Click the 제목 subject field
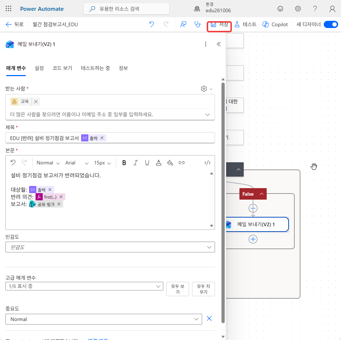Image resolution: width=341 pixels, height=340 pixels. 110,138
